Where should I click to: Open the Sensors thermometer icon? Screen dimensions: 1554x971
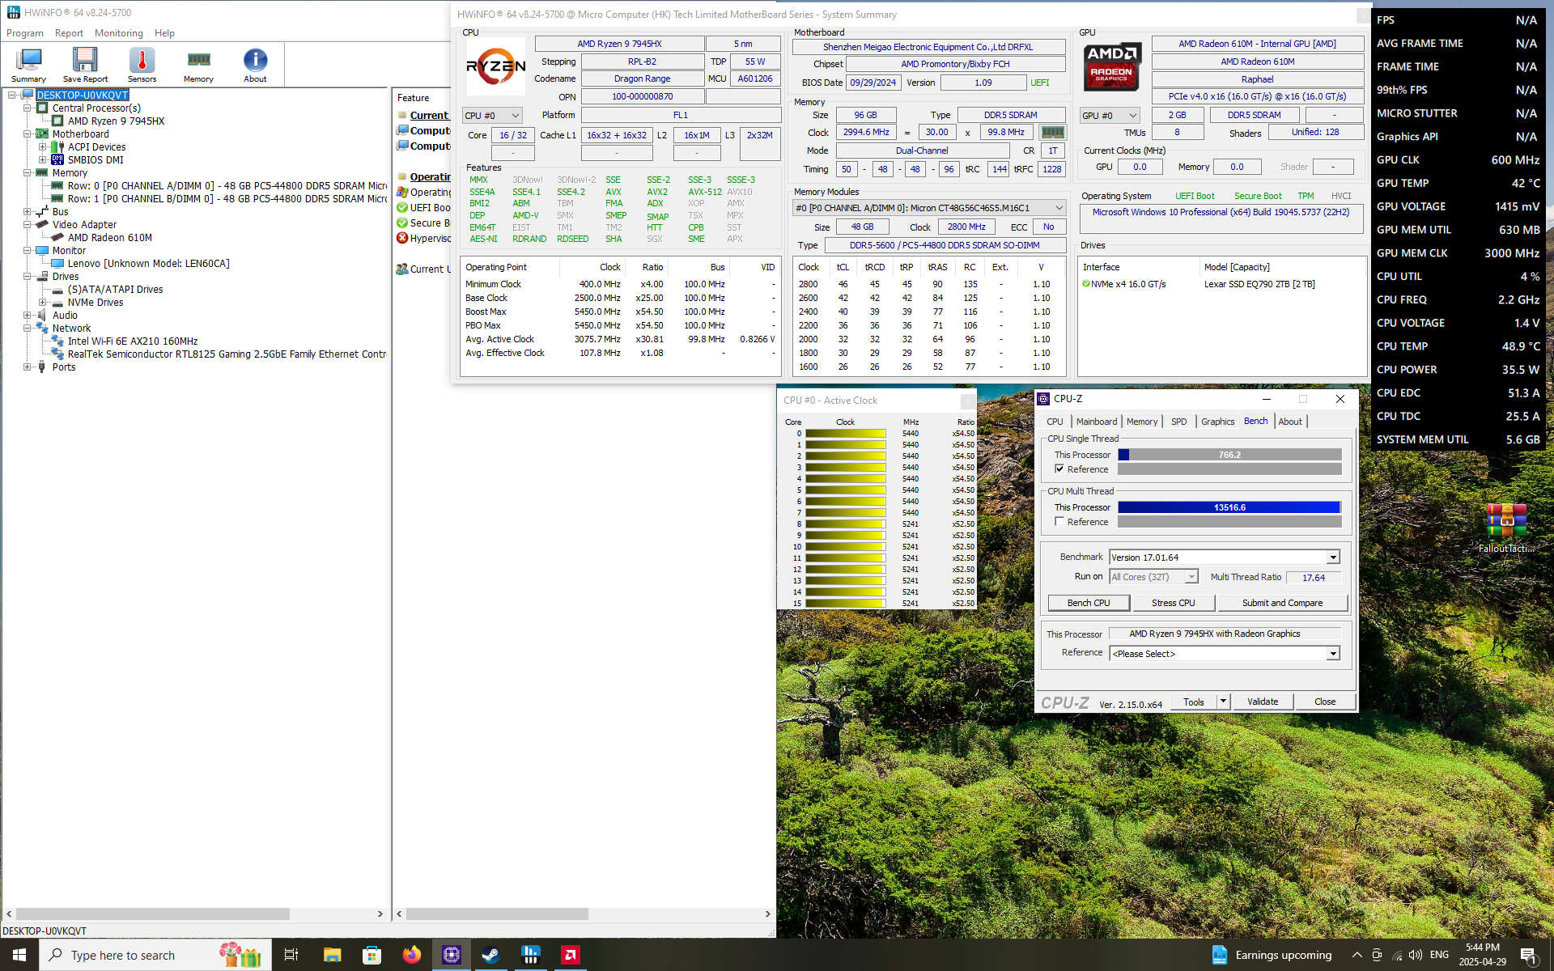click(x=142, y=65)
